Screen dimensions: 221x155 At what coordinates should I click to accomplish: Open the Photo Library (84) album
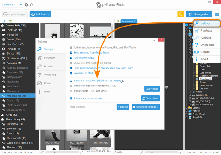point(15,119)
